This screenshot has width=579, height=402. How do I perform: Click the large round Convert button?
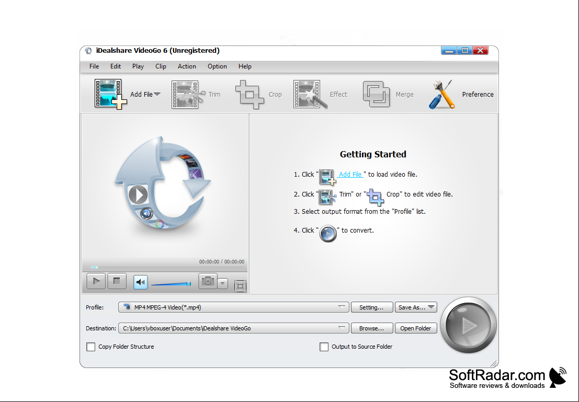(x=469, y=326)
